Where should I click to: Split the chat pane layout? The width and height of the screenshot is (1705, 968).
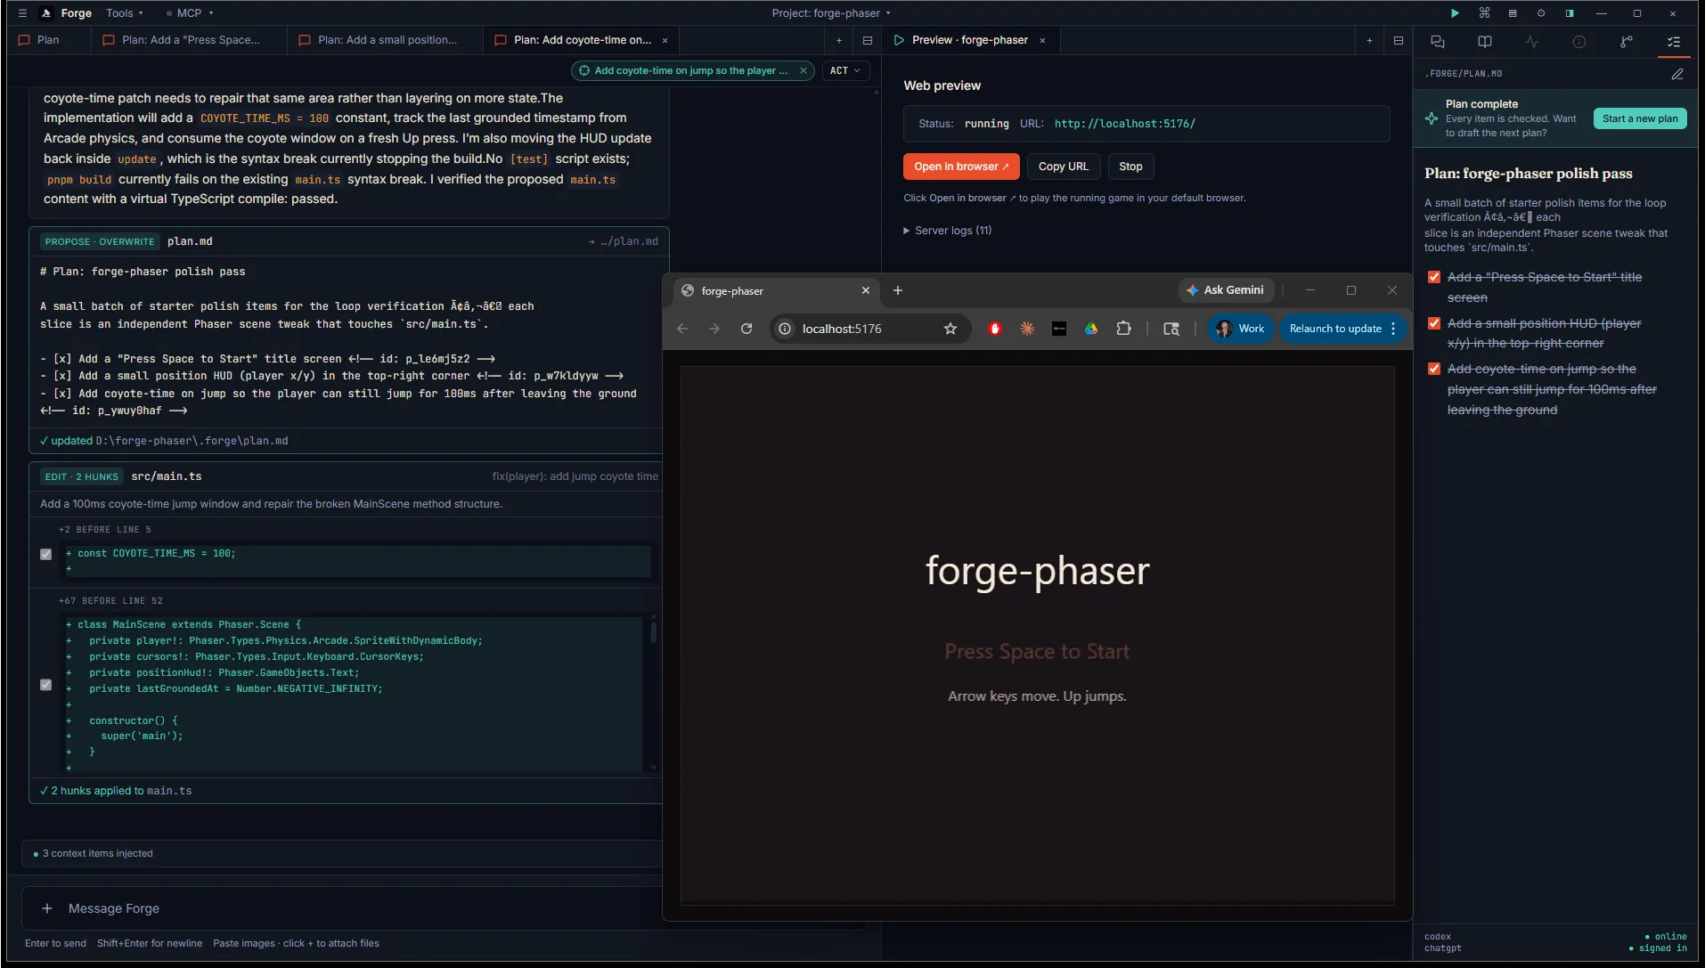[868, 40]
